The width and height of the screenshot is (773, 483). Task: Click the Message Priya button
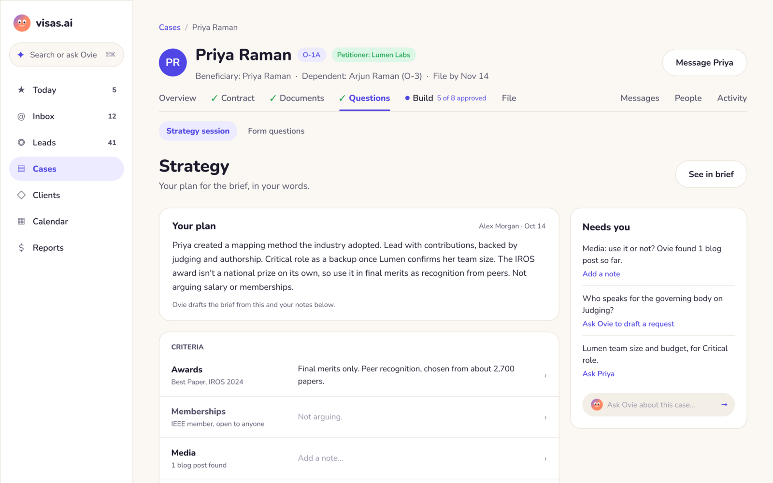704,62
